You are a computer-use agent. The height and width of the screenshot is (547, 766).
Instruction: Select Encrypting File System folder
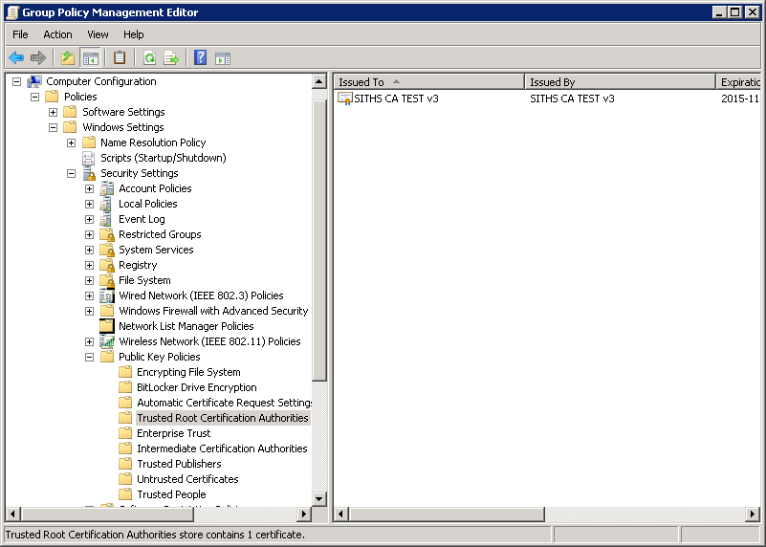[x=188, y=372]
